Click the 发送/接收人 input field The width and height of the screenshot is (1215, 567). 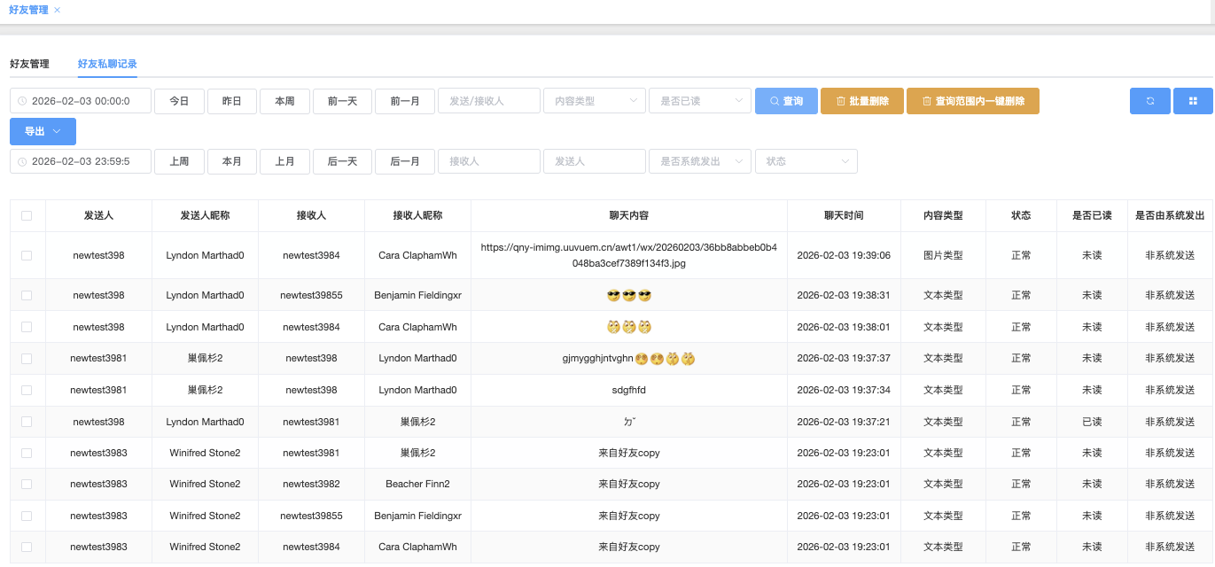(488, 101)
